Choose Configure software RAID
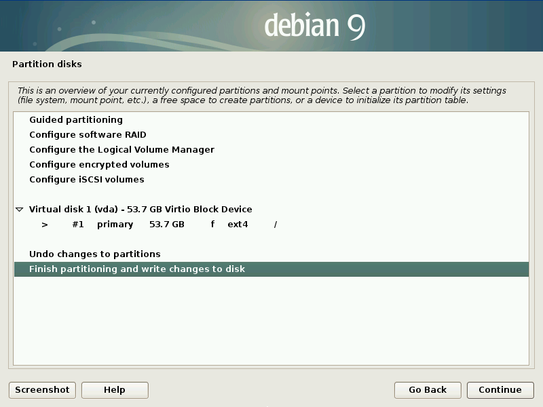Screen dimensions: 543x407 coord(88,135)
